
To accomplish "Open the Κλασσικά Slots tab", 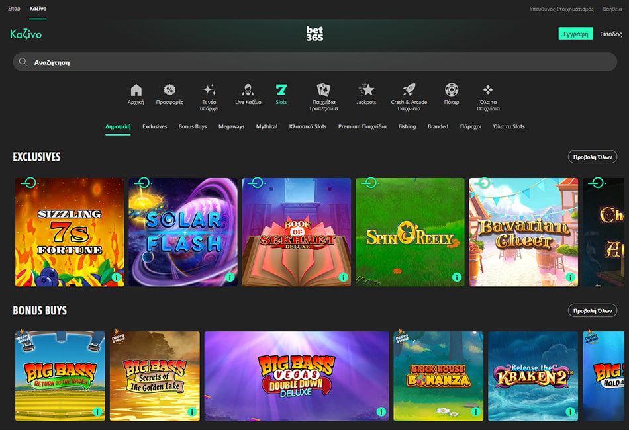I will (x=308, y=126).
